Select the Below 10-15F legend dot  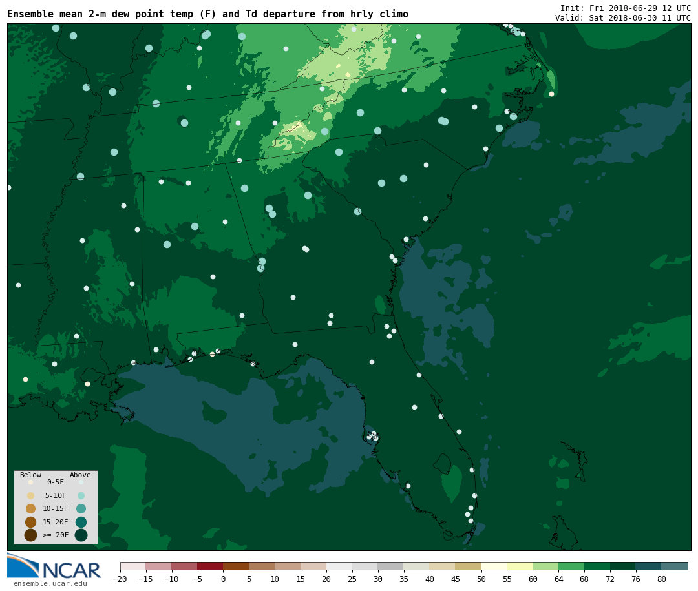31,509
